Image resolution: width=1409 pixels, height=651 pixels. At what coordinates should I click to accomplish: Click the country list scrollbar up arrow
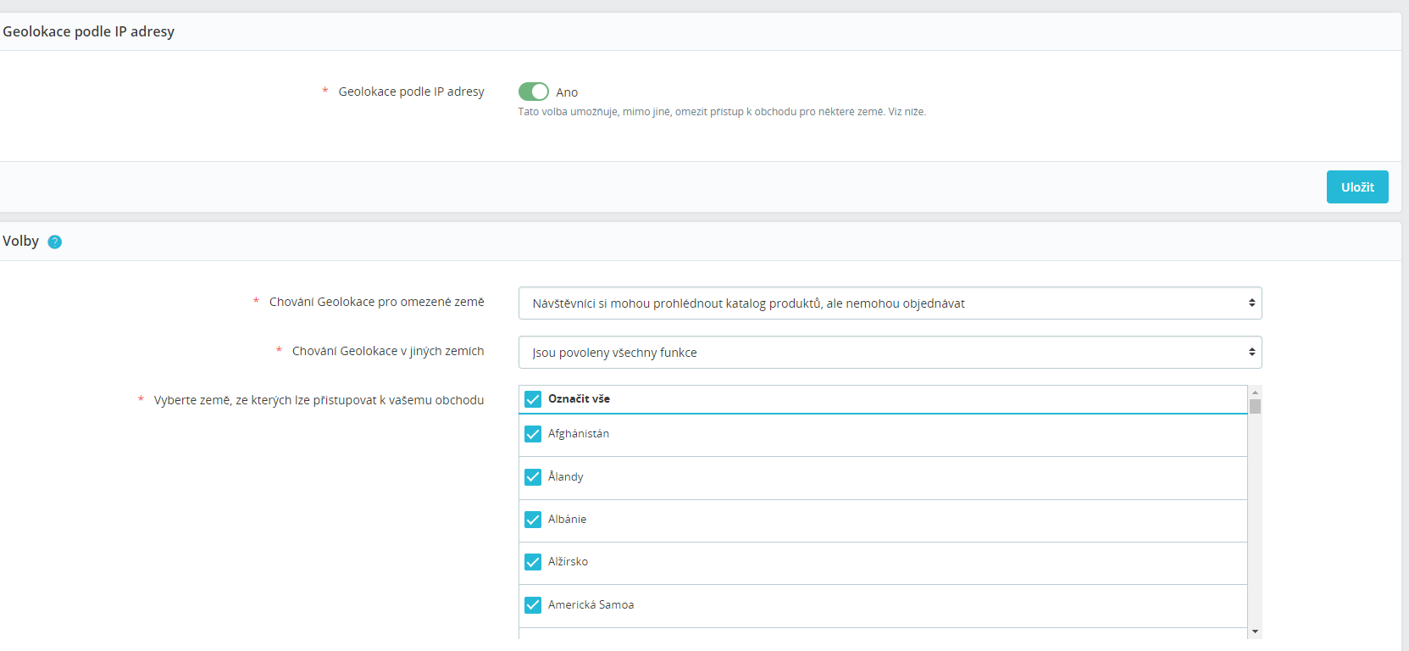[x=1255, y=392]
